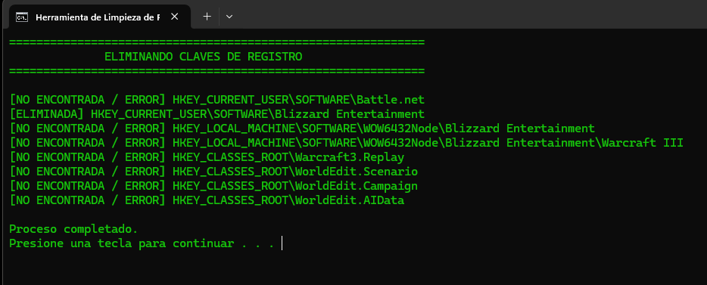Image resolution: width=707 pixels, height=285 pixels.
Task: Click the HKEY_LOCAL_MACHINE line ending in Blizzard Entertainment
Action: pos(302,129)
